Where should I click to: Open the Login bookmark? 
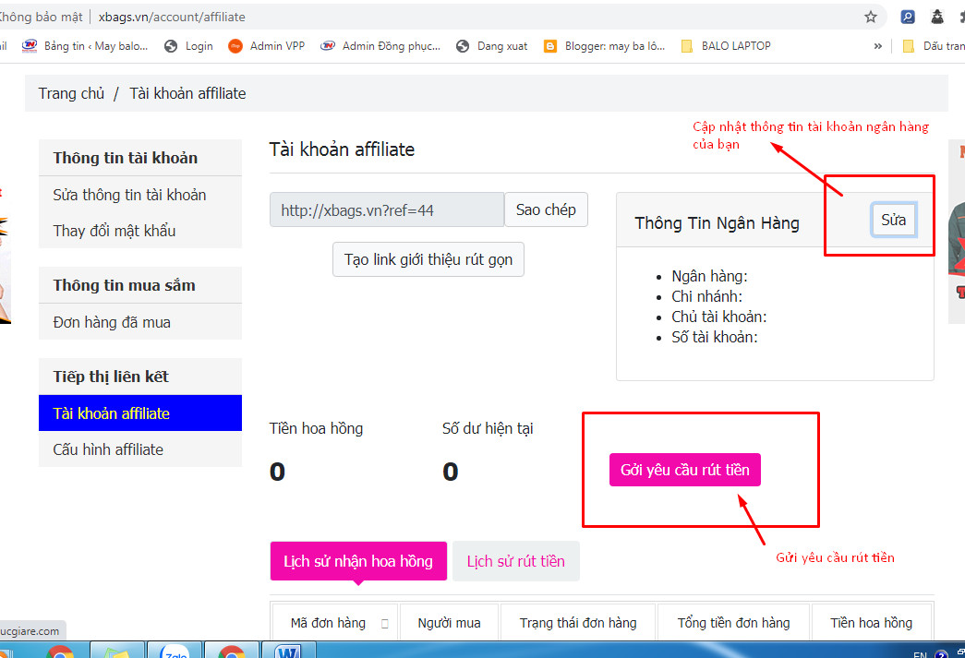coord(188,45)
